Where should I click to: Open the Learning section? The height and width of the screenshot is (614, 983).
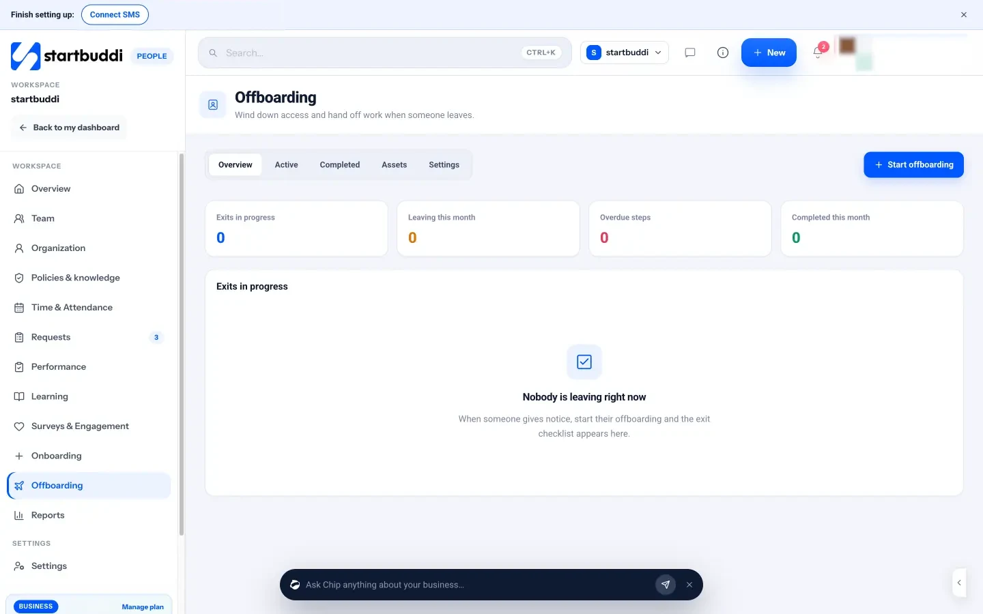coord(89,396)
